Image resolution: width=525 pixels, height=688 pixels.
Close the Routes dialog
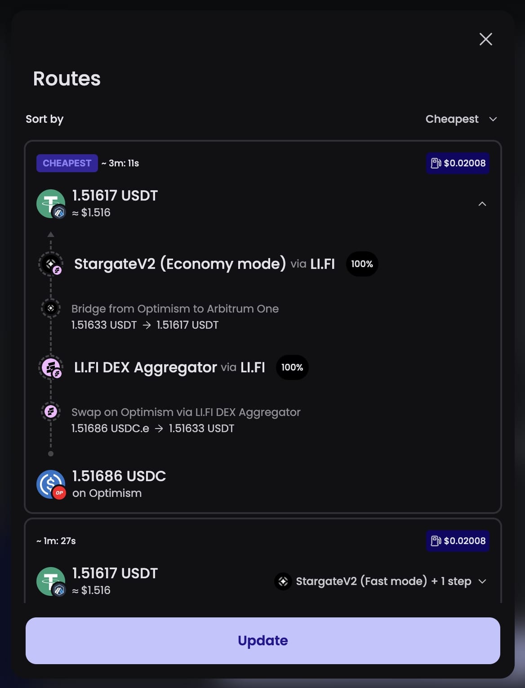485,39
